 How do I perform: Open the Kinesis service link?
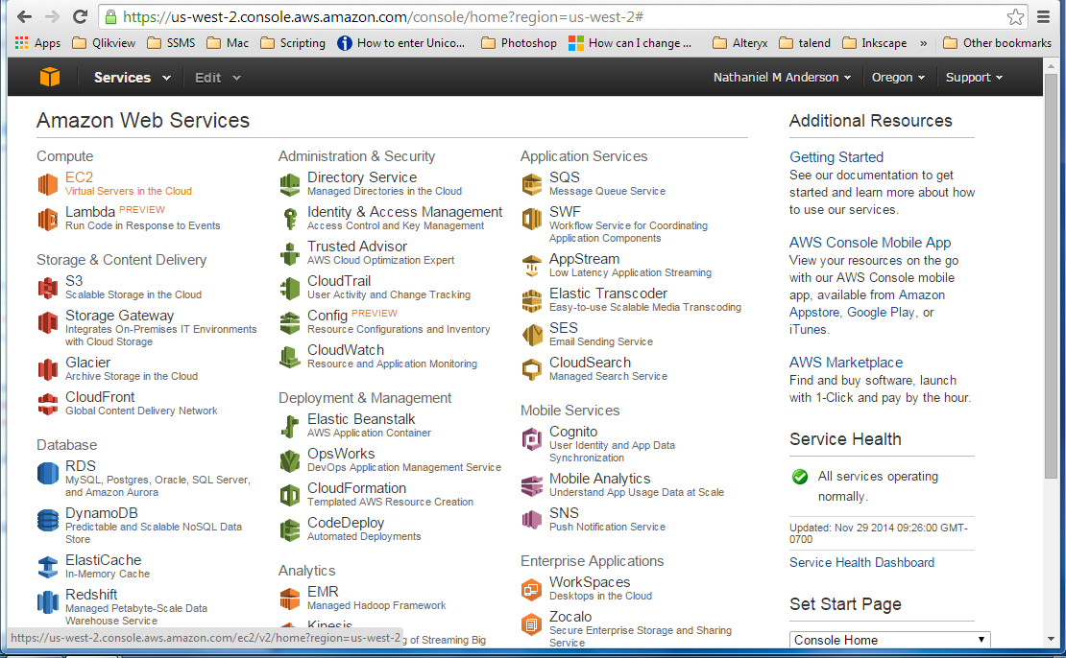pyautogui.click(x=329, y=625)
